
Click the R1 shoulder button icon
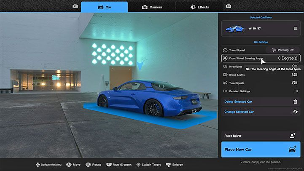[x=229, y=6]
